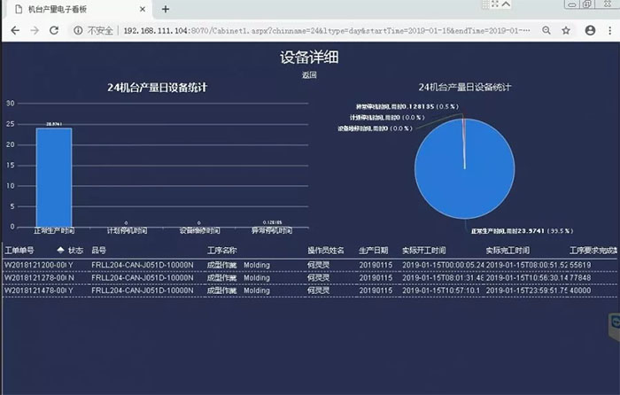Open the Chrome three-dot menu

[x=609, y=30]
